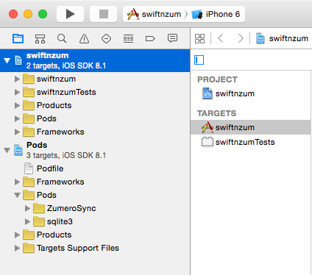Screen dimensions: 312x275
Task: Show the Project navigator
Action: 18,38
